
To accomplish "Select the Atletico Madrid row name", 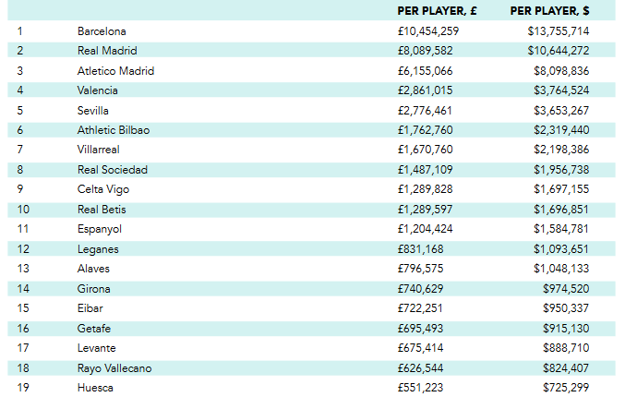I will click(x=115, y=71).
